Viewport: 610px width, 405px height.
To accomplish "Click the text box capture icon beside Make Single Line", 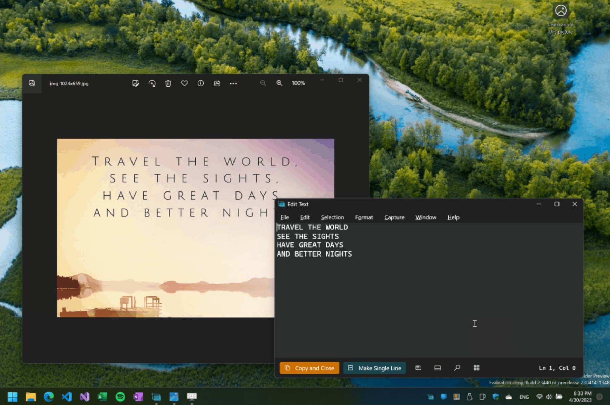I will tap(418, 368).
